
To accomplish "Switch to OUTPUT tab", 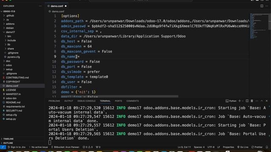I will [x=69, y=101].
